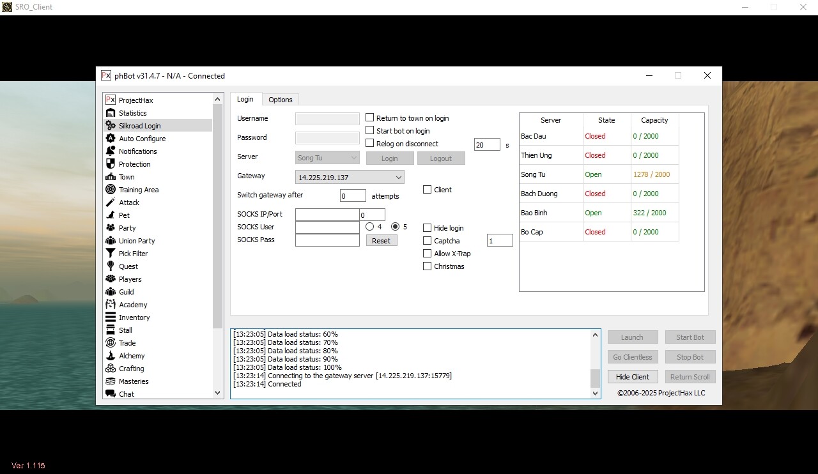Open the Statistics icon in sidebar
Image resolution: width=818 pixels, height=474 pixels.
111,113
